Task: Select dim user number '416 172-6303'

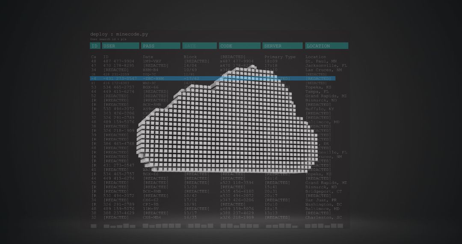Action: (116, 83)
